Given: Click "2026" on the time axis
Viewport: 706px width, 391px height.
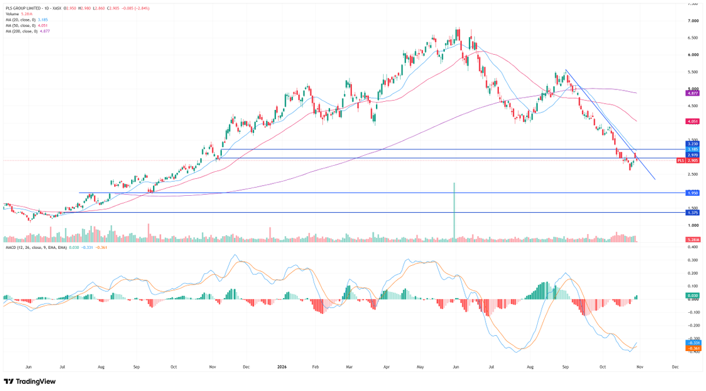Looking at the screenshot, I should tap(283, 366).
